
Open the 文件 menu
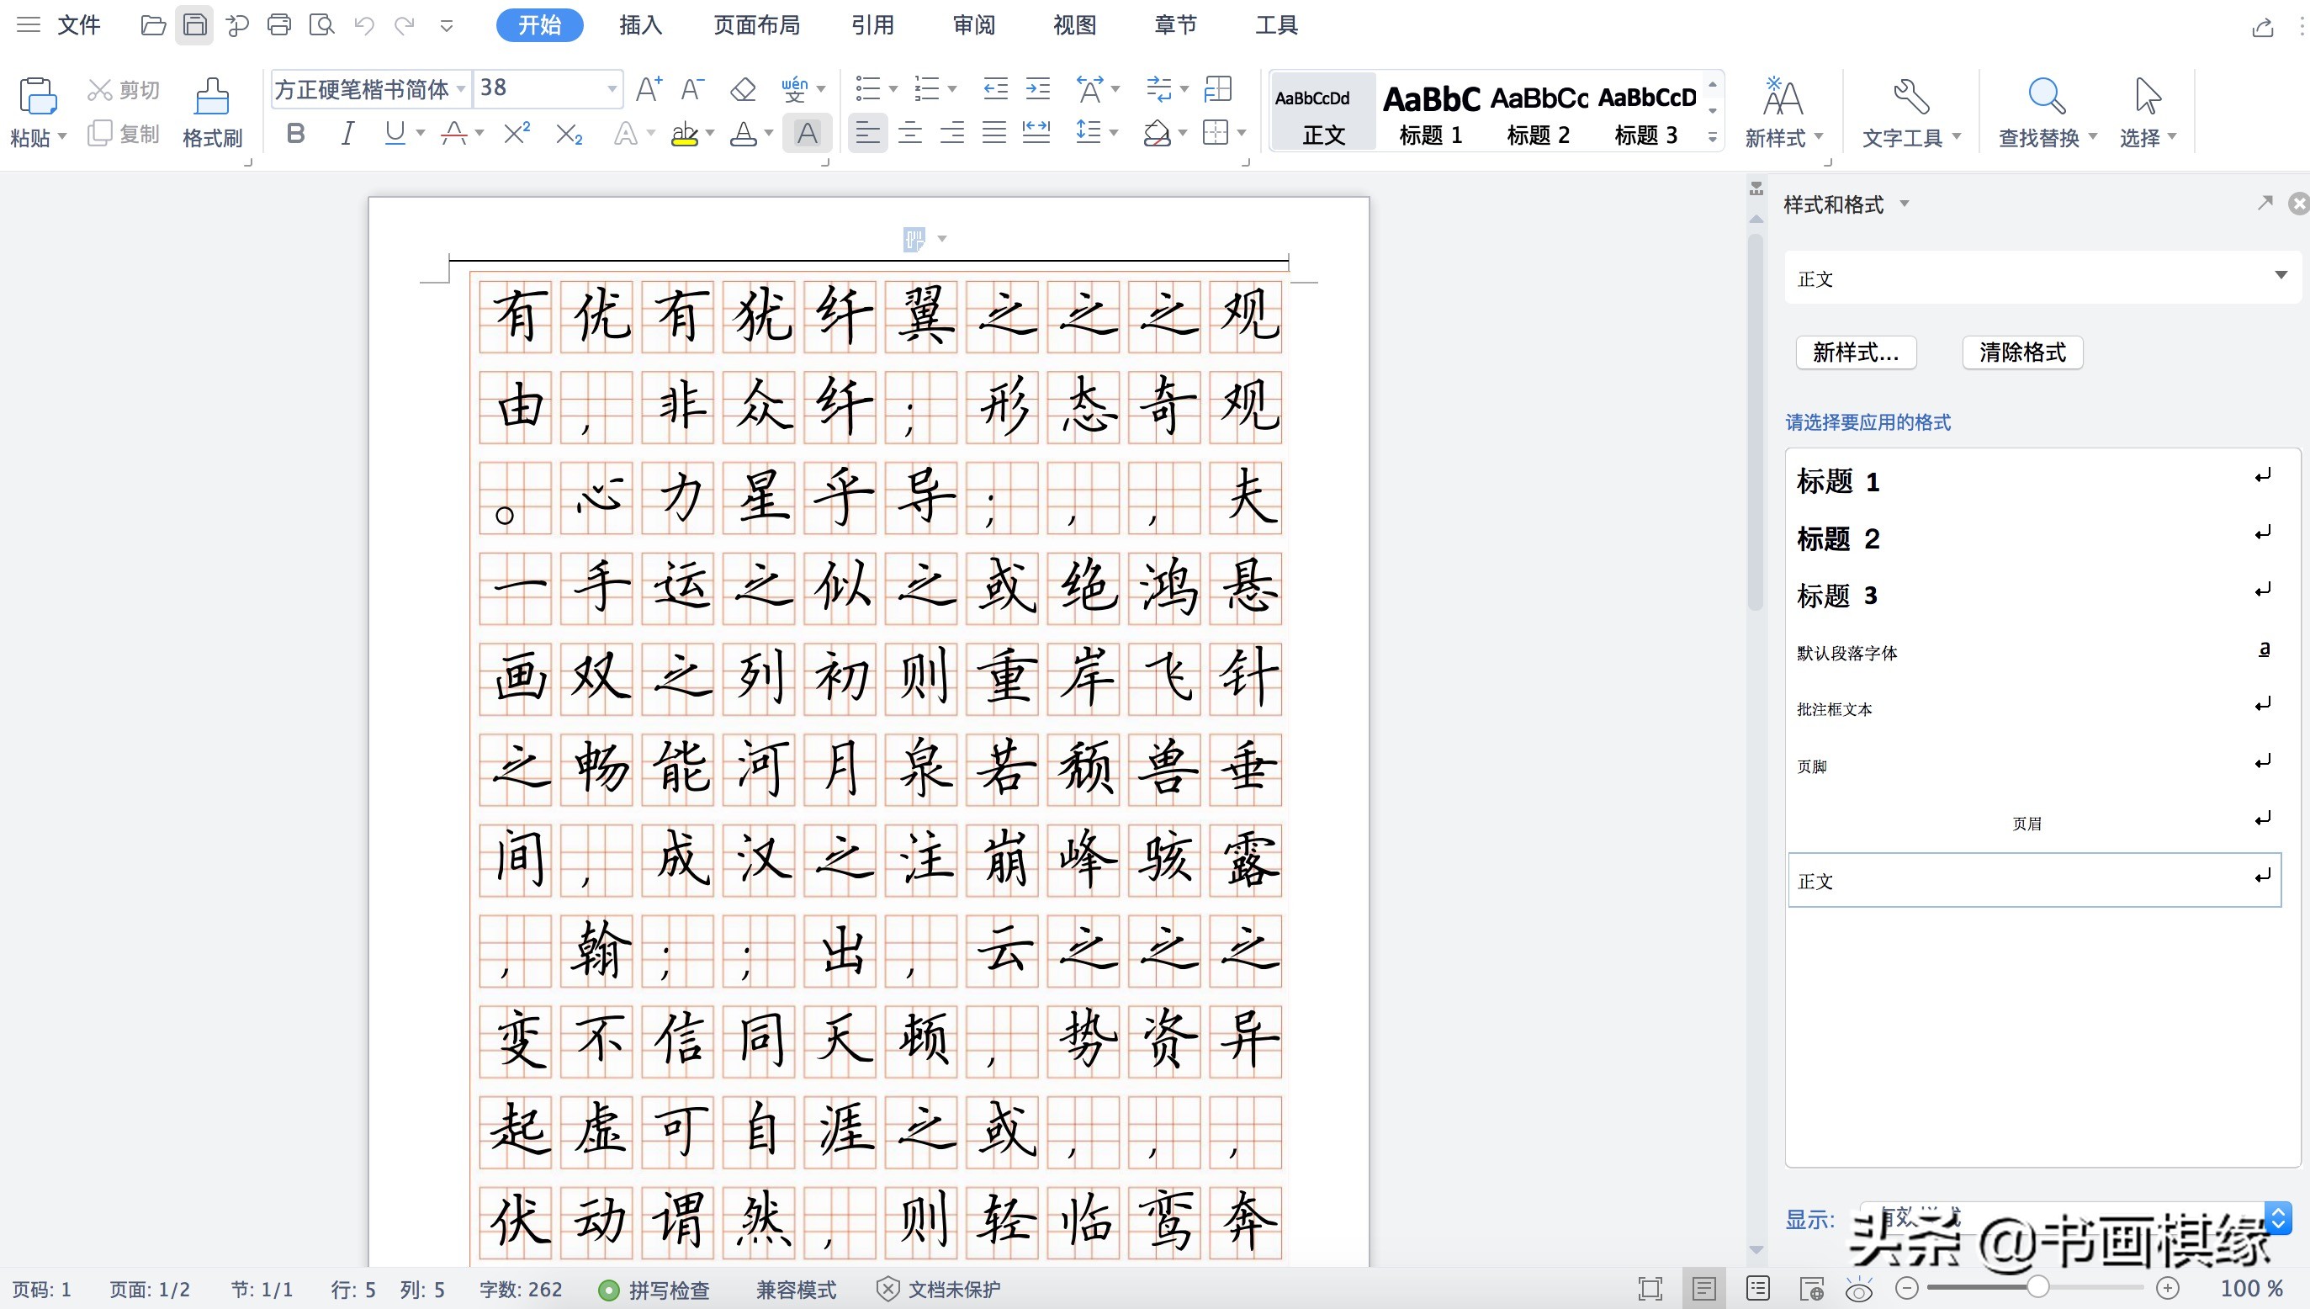[79, 25]
